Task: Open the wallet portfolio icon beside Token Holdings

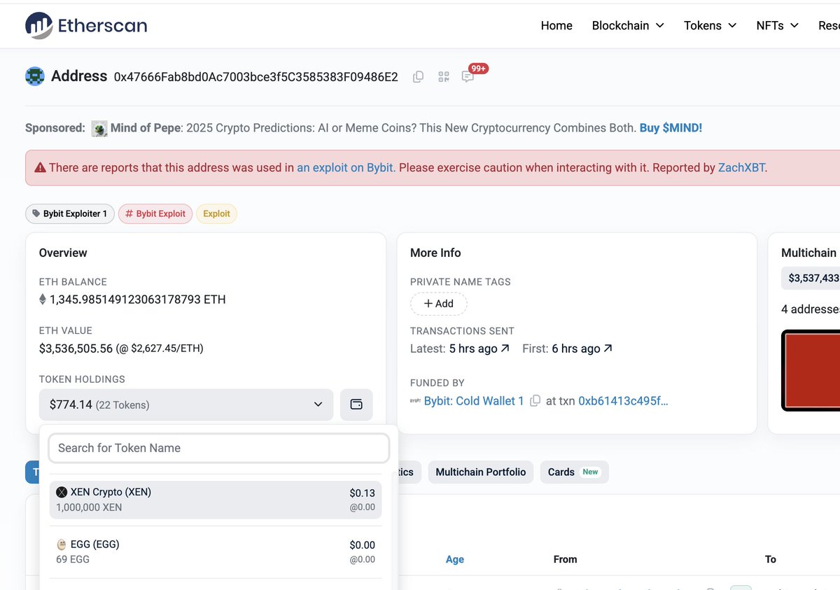Action: 356,405
